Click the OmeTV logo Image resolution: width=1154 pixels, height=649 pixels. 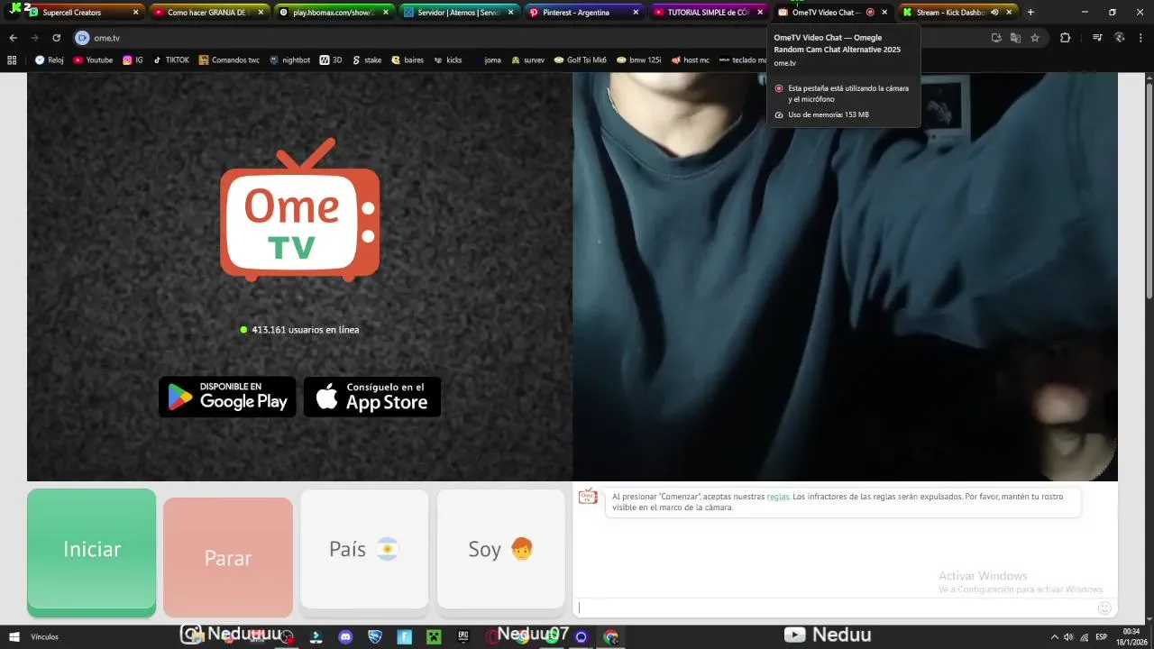click(x=299, y=209)
